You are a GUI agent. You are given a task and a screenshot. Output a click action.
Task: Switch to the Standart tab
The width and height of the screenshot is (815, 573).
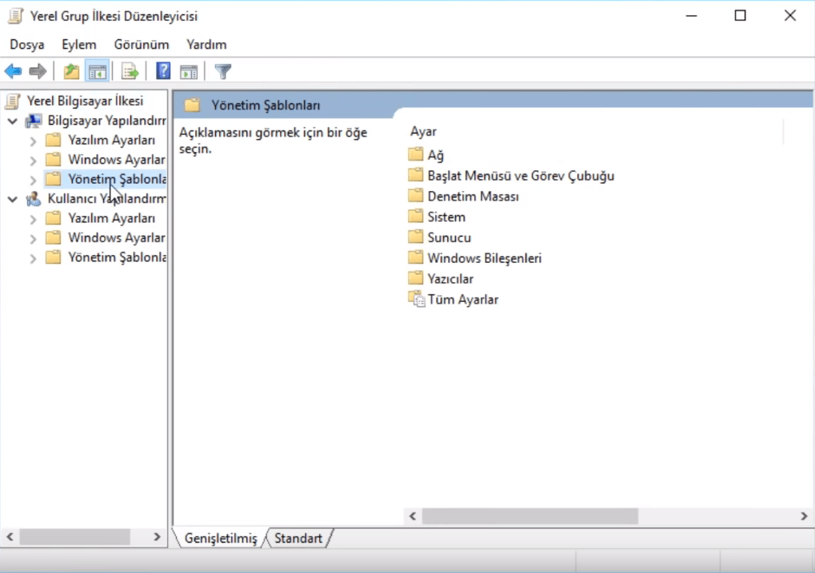[x=298, y=538]
